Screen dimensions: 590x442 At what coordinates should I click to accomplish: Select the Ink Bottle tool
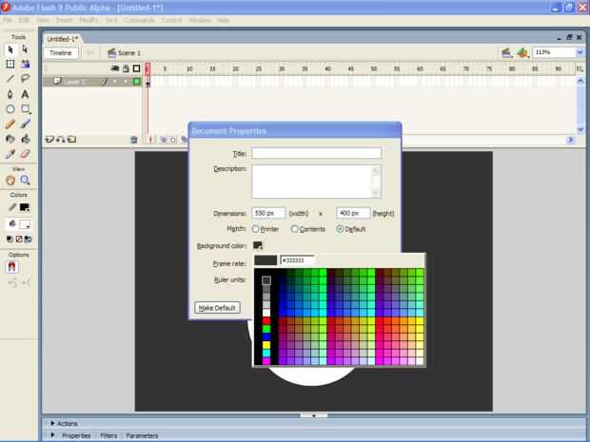[10, 139]
